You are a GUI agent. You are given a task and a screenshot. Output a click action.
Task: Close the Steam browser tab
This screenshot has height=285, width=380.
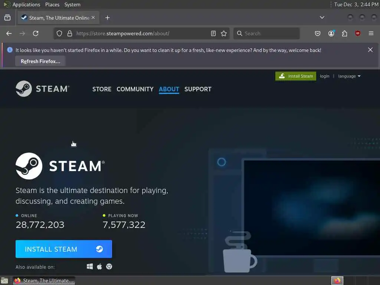point(93,18)
